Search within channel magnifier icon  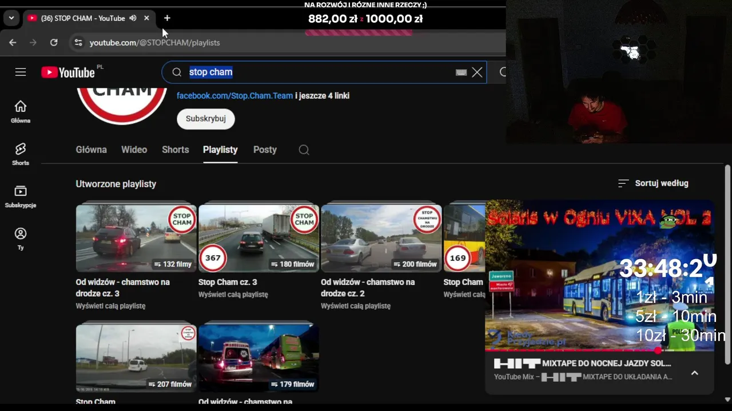point(304,150)
